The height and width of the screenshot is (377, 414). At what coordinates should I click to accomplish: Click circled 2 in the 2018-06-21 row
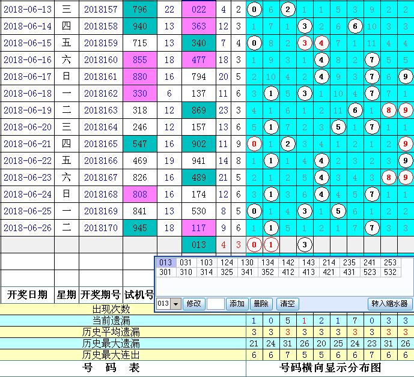pyautogui.click(x=288, y=144)
